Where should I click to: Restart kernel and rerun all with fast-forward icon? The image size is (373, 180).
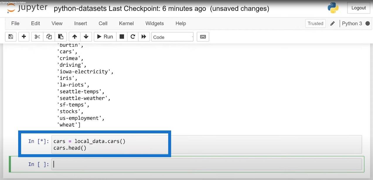[x=144, y=37]
